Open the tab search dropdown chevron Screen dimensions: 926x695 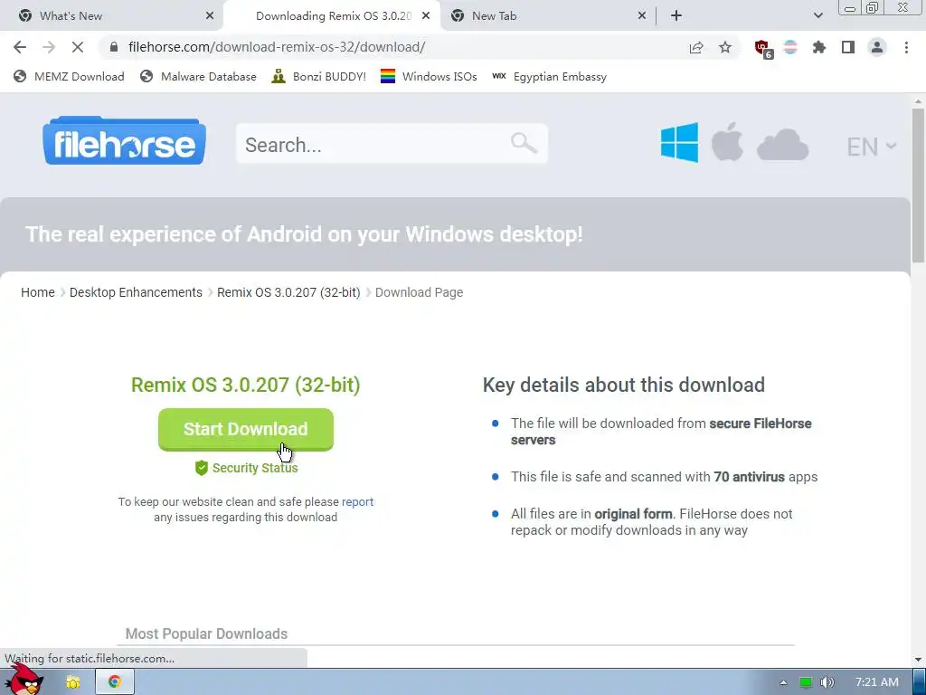817,15
